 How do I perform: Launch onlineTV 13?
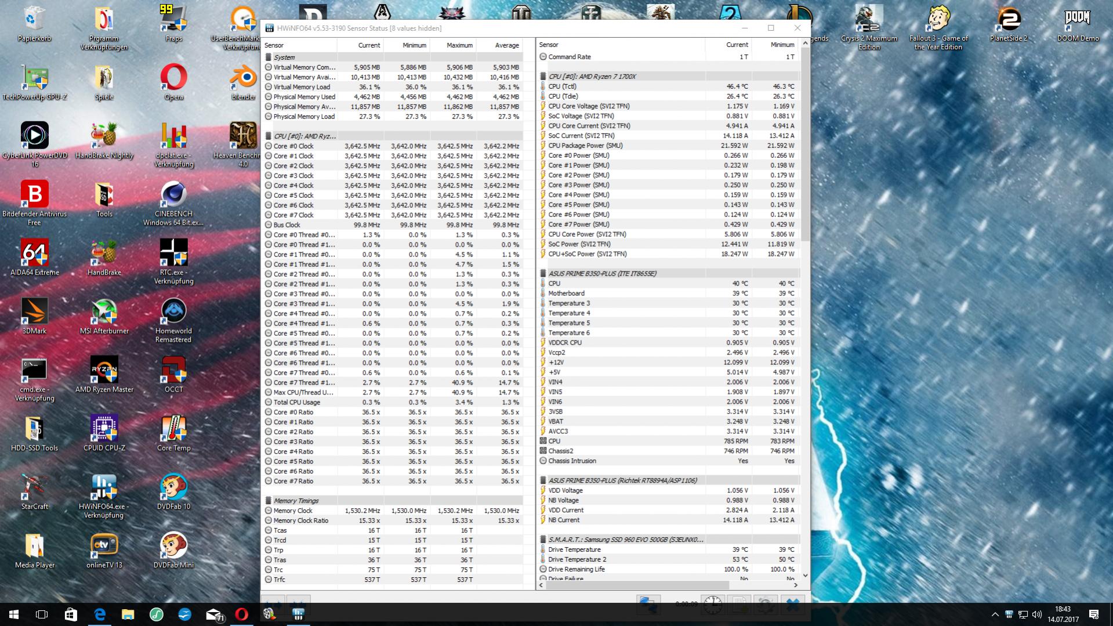[x=104, y=551]
